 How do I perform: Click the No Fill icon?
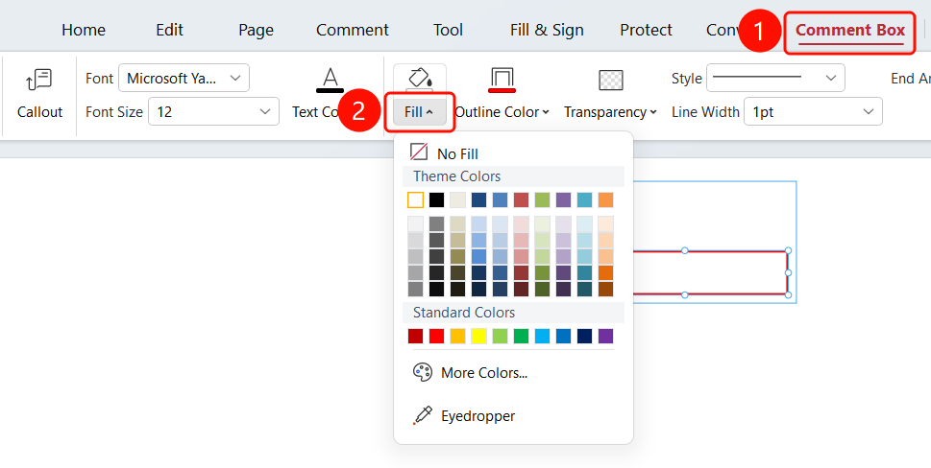coord(419,152)
